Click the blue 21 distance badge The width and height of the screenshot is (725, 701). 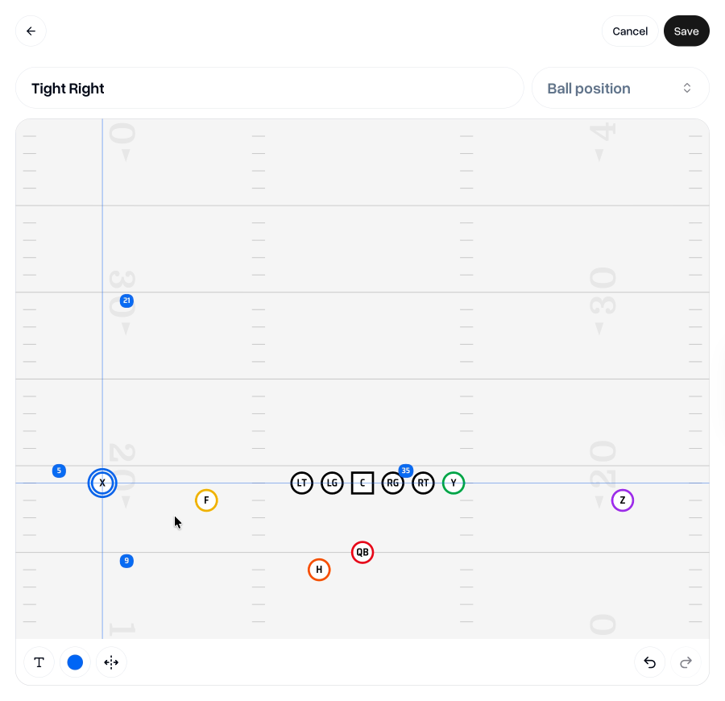[126, 301]
